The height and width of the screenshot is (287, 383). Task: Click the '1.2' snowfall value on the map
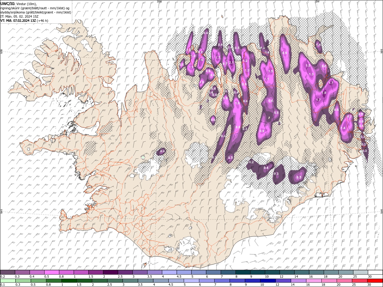click(x=245, y=61)
